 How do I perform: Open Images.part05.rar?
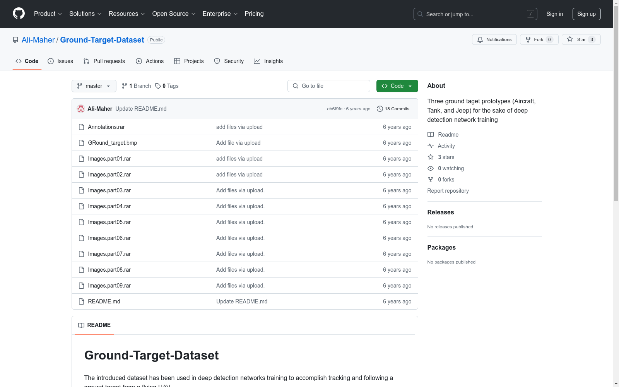click(109, 222)
